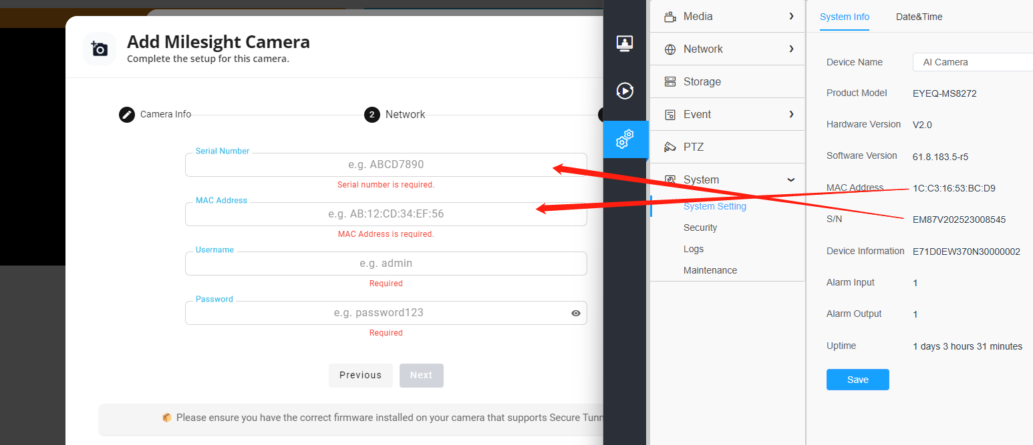The width and height of the screenshot is (1033, 445).
Task: Expand the Media menu chevron
Action: 791,16
